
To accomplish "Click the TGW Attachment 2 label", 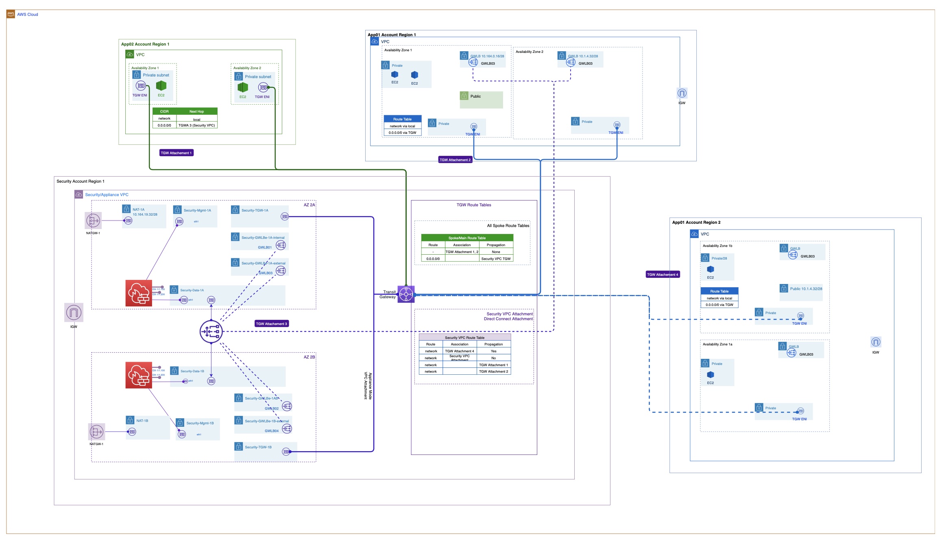I will pyautogui.click(x=455, y=159).
